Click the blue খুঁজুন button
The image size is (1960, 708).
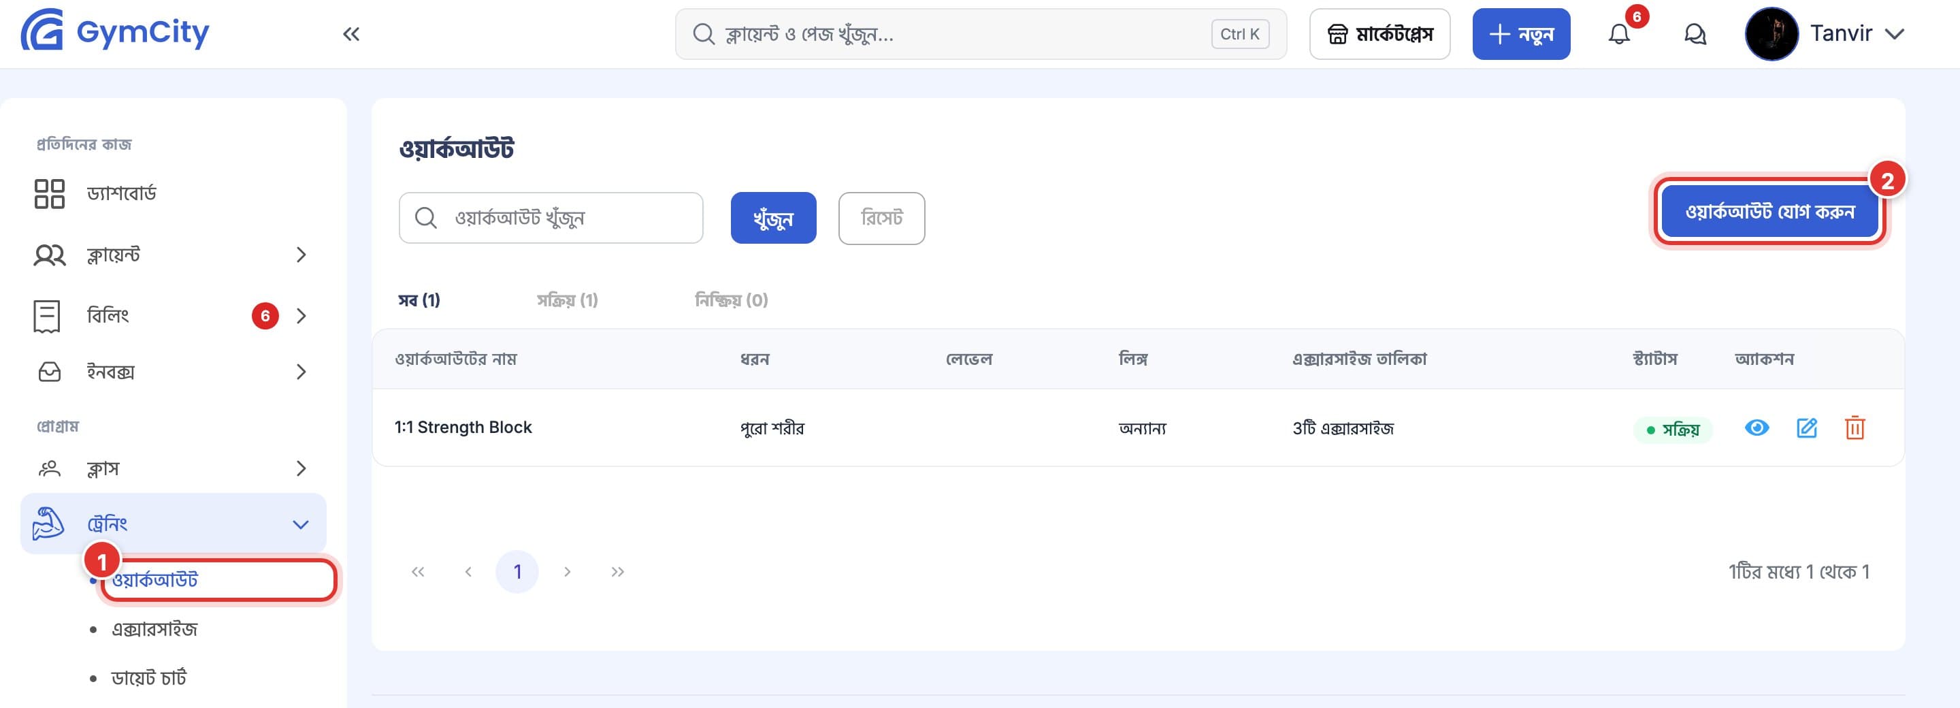[x=773, y=218]
